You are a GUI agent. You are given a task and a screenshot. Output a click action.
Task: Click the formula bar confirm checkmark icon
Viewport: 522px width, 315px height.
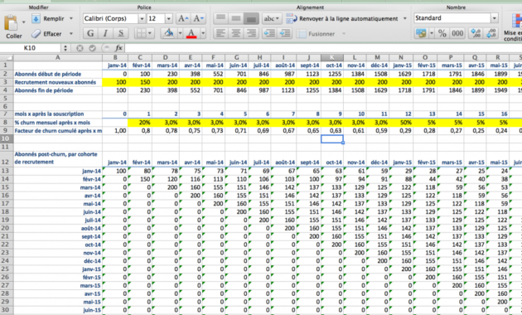(92, 48)
